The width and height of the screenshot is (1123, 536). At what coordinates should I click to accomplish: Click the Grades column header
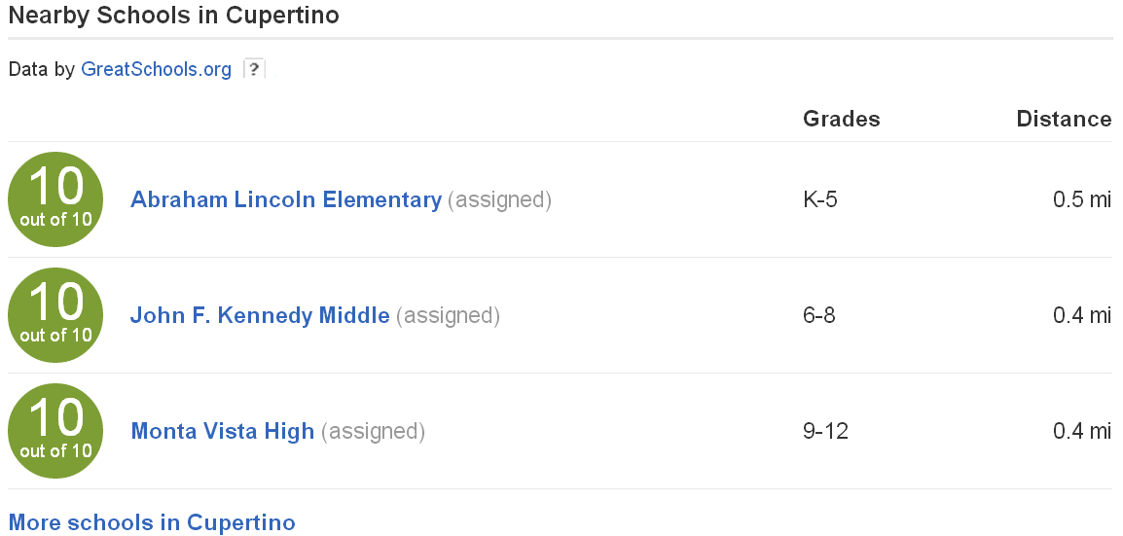[x=841, y=119]
